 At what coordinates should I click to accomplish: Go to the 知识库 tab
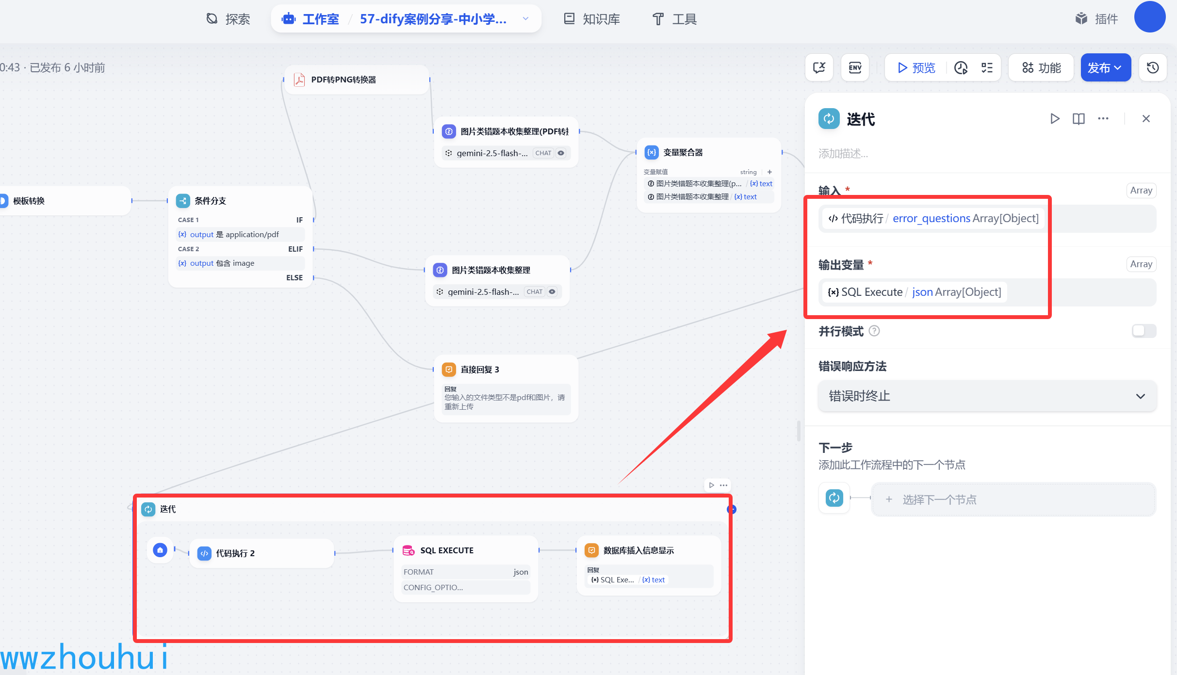pyautogui.click(x=592, y=19)
